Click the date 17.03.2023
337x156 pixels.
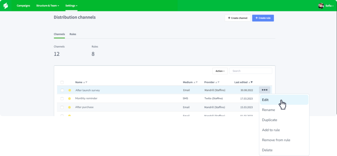(246, 99)
